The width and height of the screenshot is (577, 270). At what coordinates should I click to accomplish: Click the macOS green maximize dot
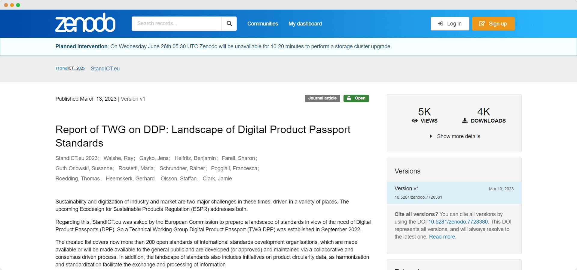18,5
